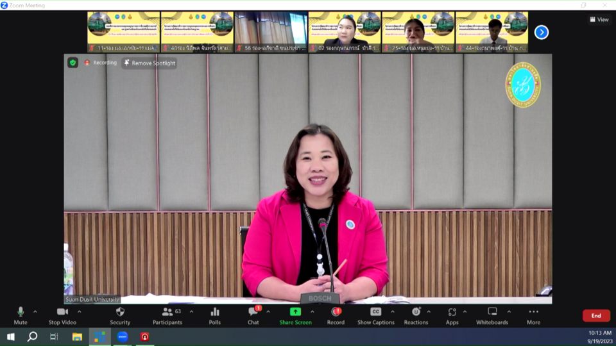This screenshot has width=616, height=346.
Task: Open File Explorer from the taskbar
Action: click(77, 336)
